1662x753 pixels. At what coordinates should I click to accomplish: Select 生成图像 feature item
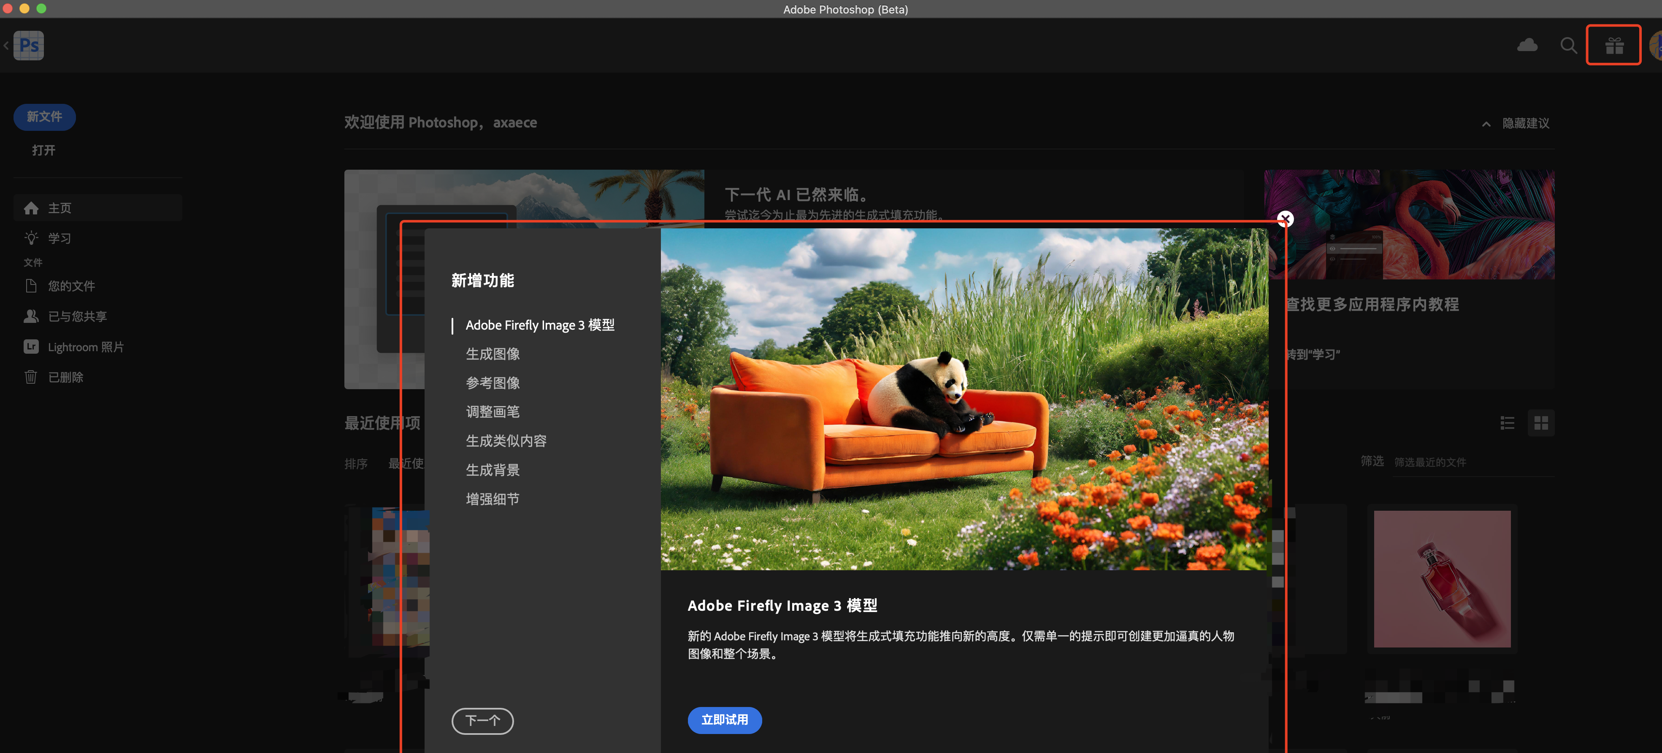pyautogui.click(x=493, y=354)
